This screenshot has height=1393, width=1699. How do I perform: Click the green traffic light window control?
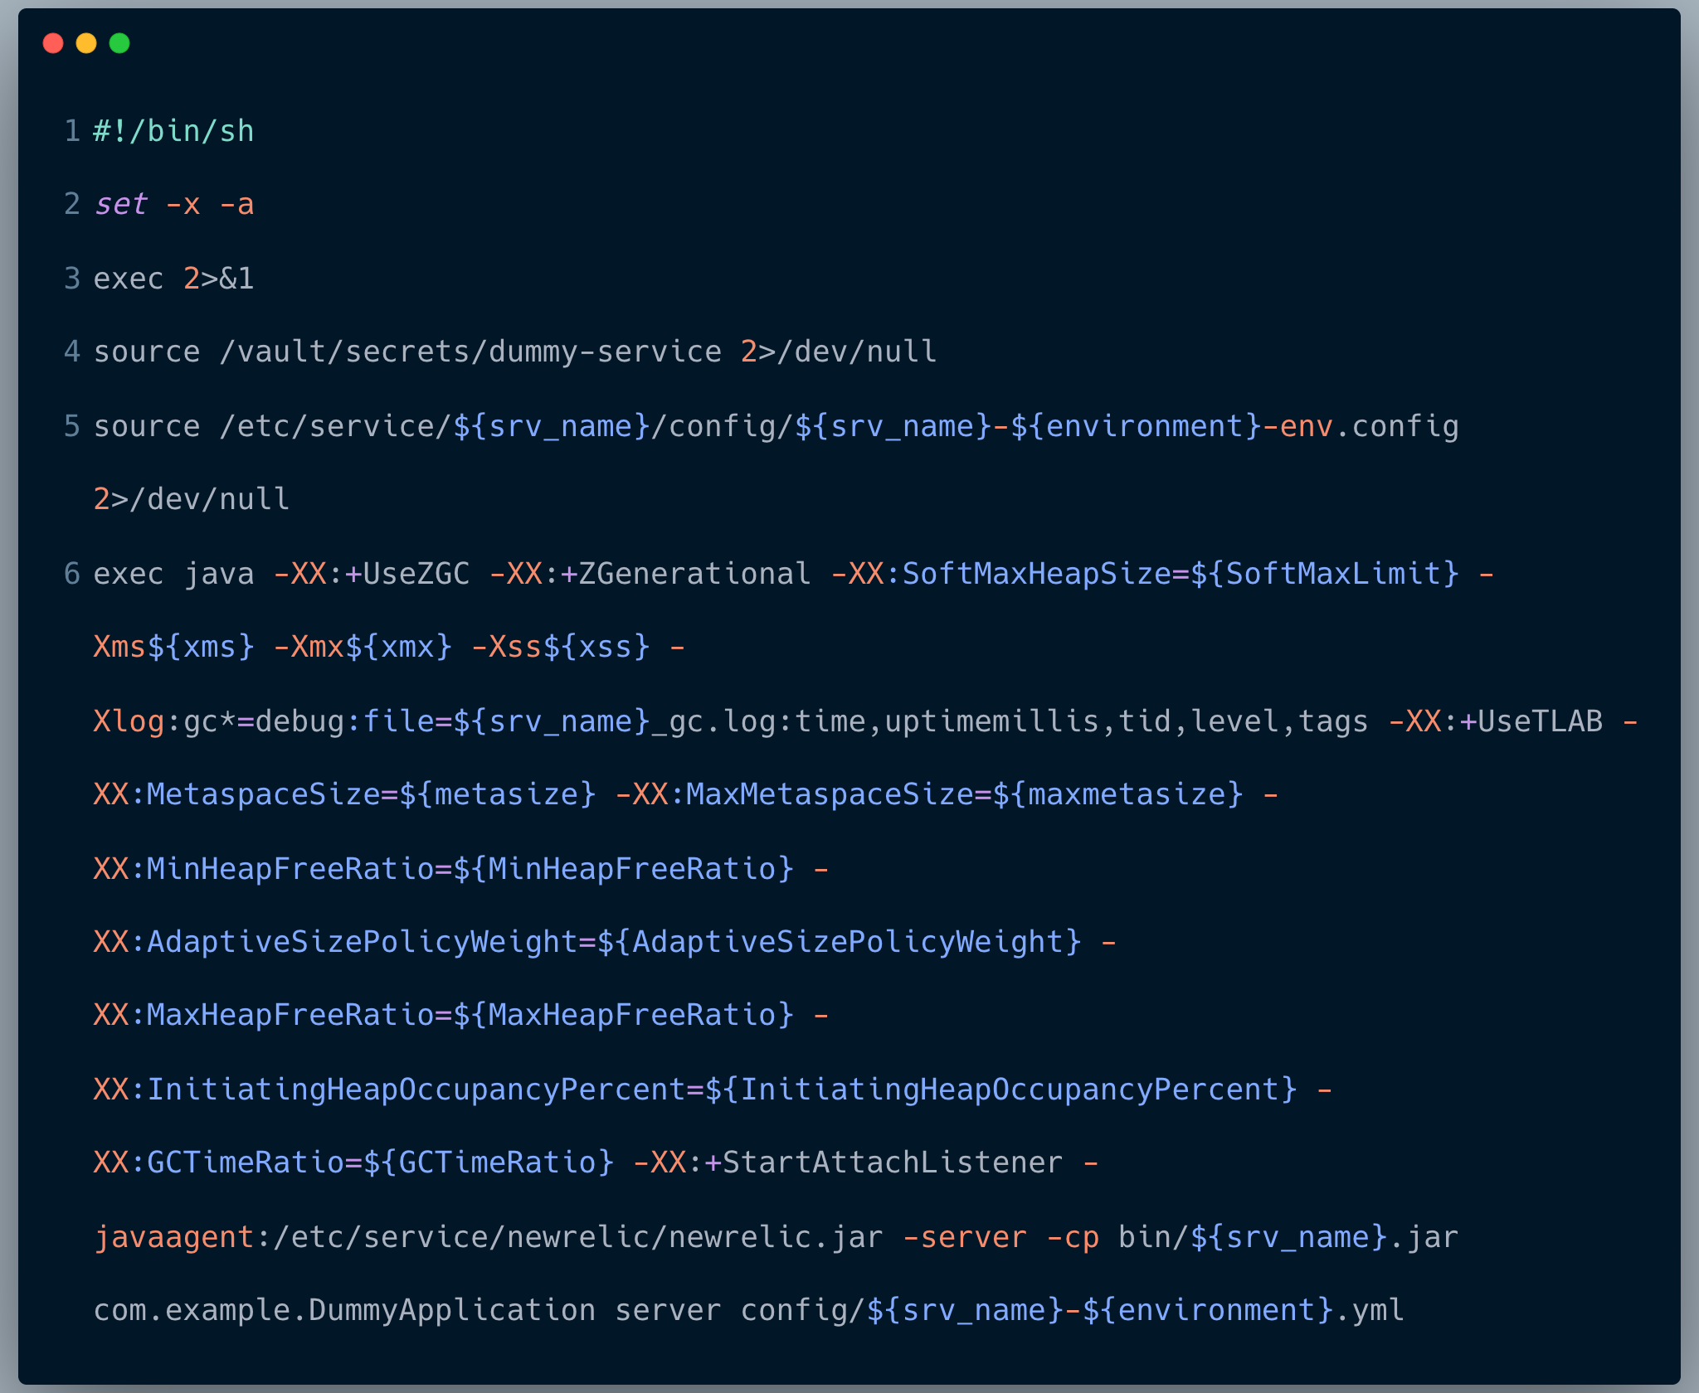(121, 43)
